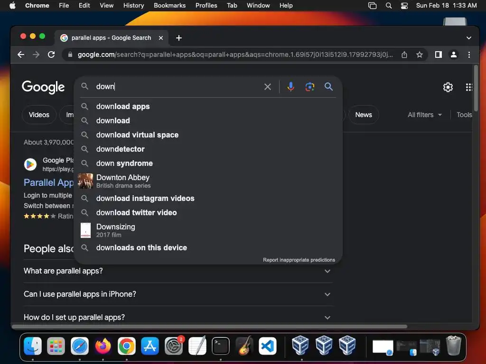The height and width of the screenshot is (364, 486).
Task: Open Spotlight search in menu bar
Action: (388, 6)
